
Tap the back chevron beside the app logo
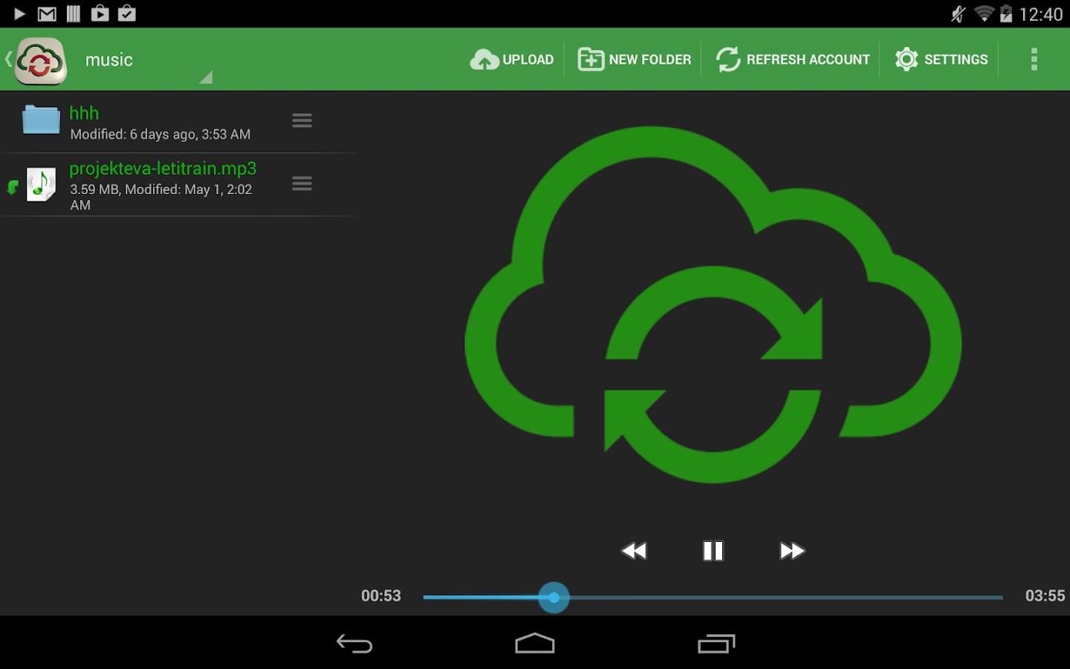pyautogui.click(x=9, y=59)
